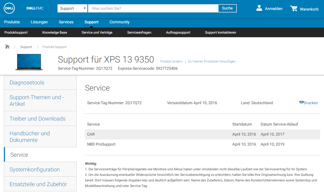This screenshot has width=324, height=195.
Task: Go to home via breadcrumb house icon
Action: click(7, 46)
